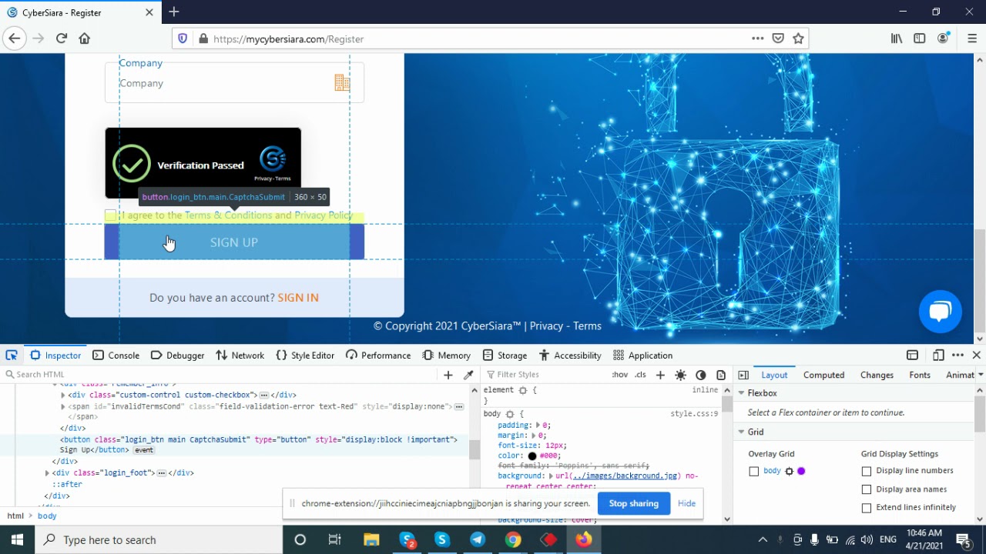
Task: Change the purple grid overlay color
Action: [801, 471]
